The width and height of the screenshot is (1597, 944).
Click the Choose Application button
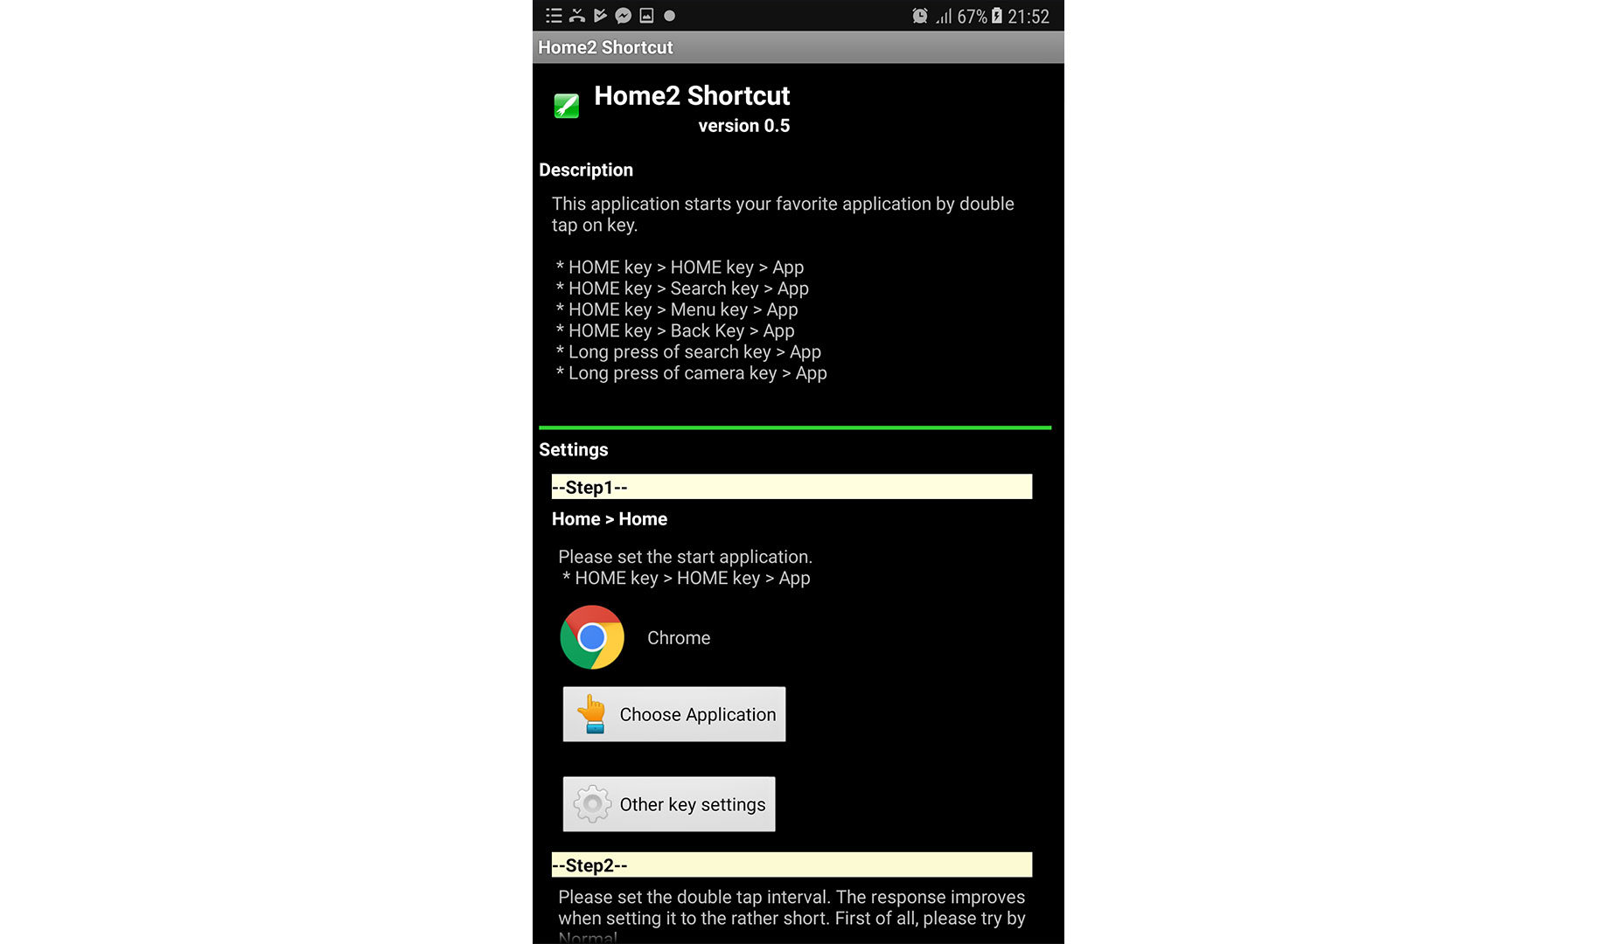pos(674,714)
